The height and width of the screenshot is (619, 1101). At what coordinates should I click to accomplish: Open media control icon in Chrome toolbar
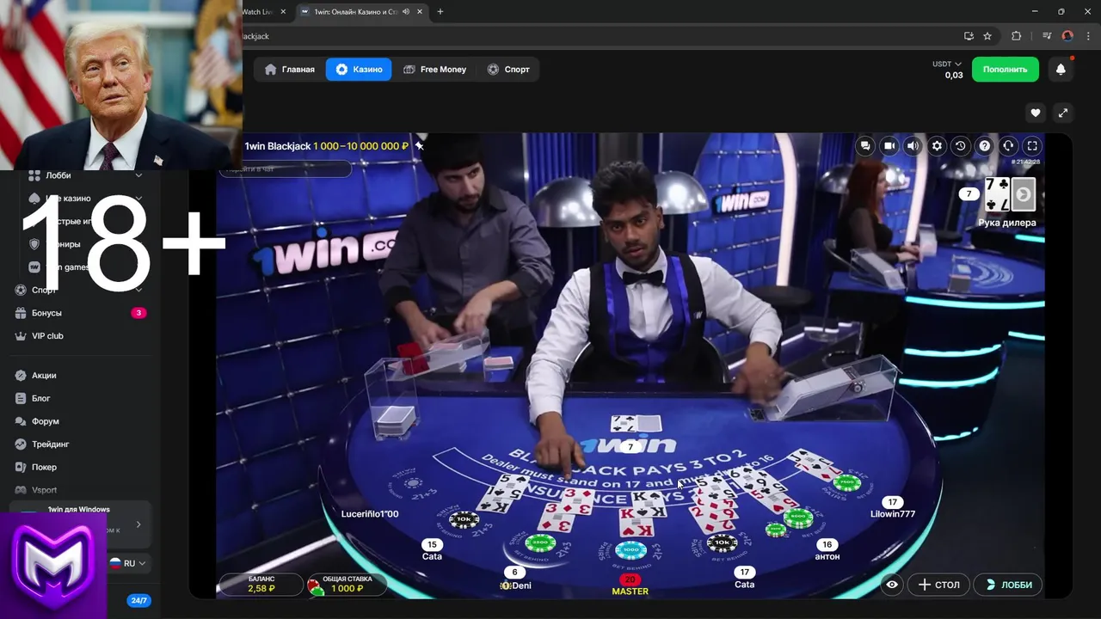click(x=1047, y=36)
